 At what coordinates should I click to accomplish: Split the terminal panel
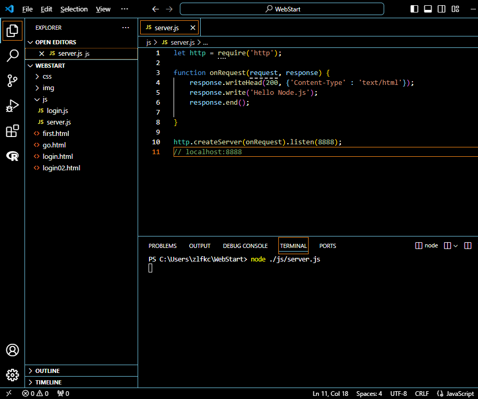coord(447,245)
